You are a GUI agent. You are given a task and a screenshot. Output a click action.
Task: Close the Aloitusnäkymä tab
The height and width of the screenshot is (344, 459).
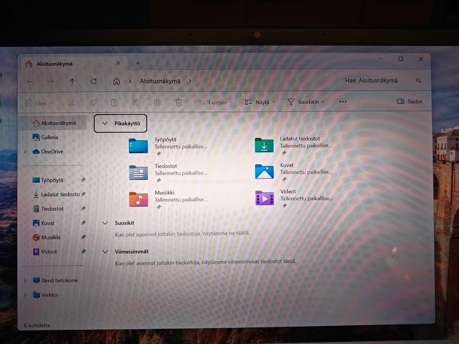pyautogui.click(x=118, y=63)
